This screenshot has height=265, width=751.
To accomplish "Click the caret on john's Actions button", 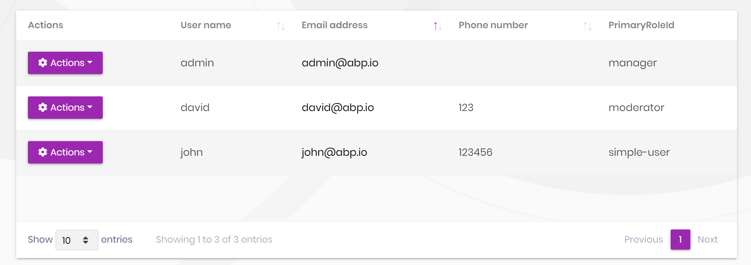I will coord(90,153).
